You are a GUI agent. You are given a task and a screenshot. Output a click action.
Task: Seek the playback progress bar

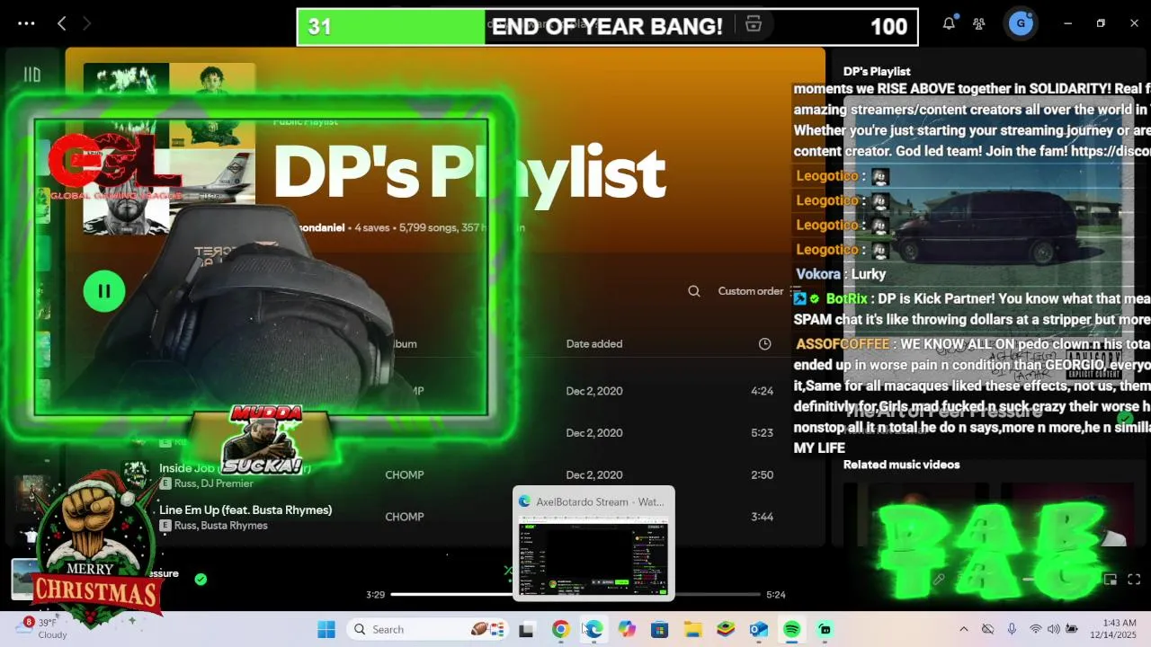click(x=575, y=594)
